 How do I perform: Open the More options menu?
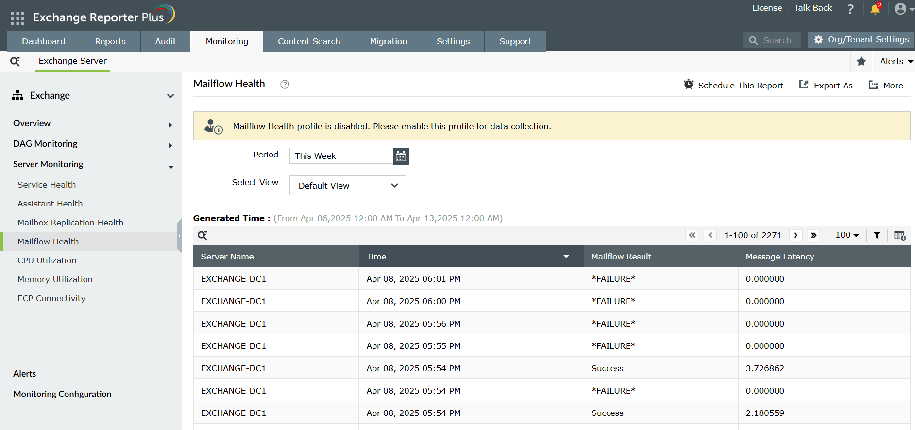(x=886, y=86)
